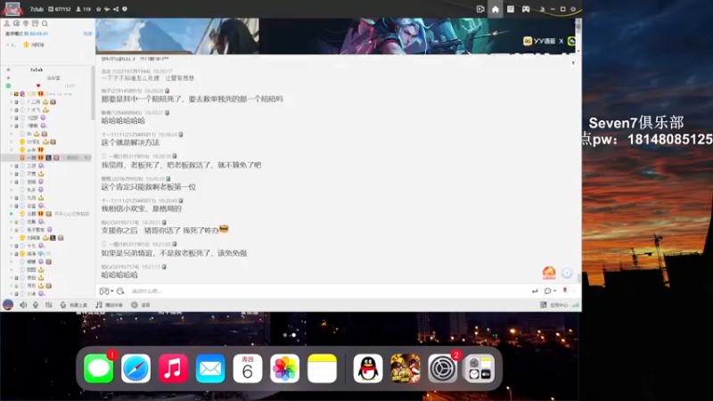Image resolution: width=713 pixels, height=401 pixels.
Task: Click the collapse arrow below the banner
Action: (x=573, y=63)
